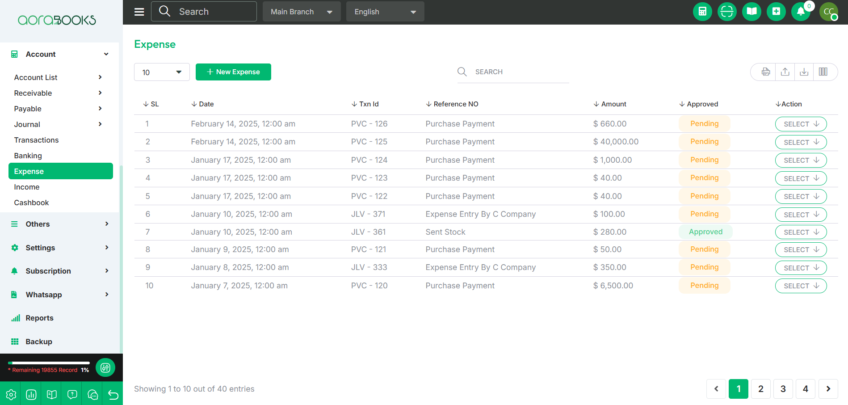Click the green plus quick-add icon

tap(776, 12)
